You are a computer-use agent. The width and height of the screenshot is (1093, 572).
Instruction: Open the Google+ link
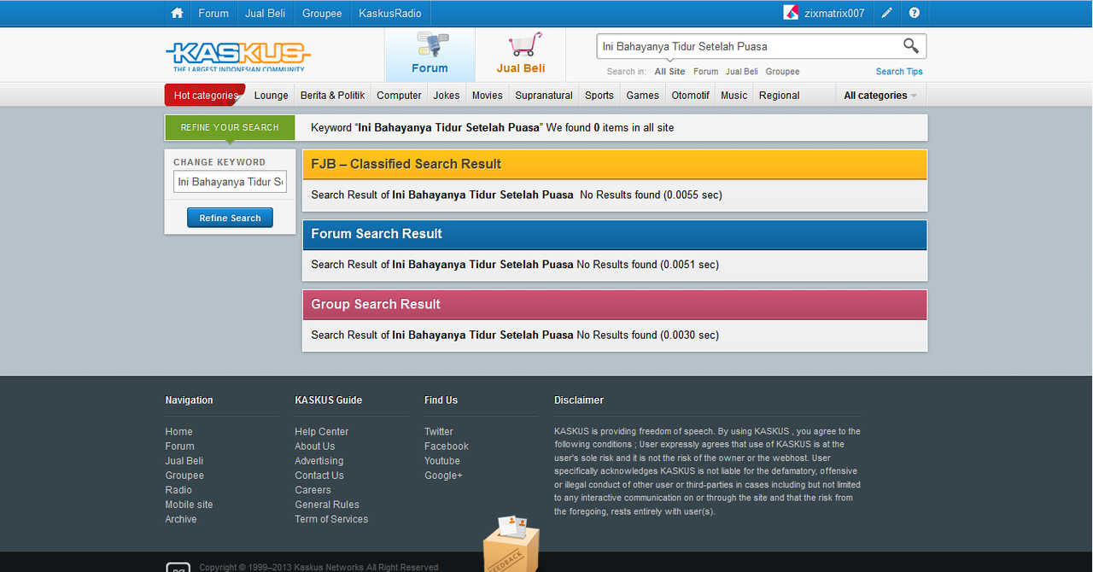(x=444, y=476)
